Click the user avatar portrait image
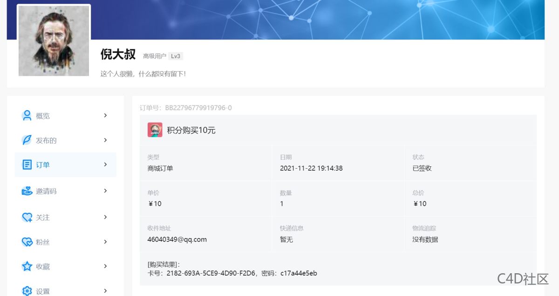This screenshot has height=296, width=559. [x=53, y=40]
